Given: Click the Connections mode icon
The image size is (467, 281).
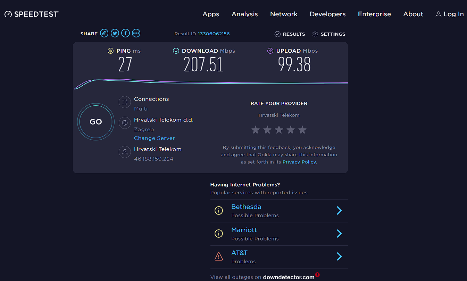Looking at the screenshot, I should [125, 102].
